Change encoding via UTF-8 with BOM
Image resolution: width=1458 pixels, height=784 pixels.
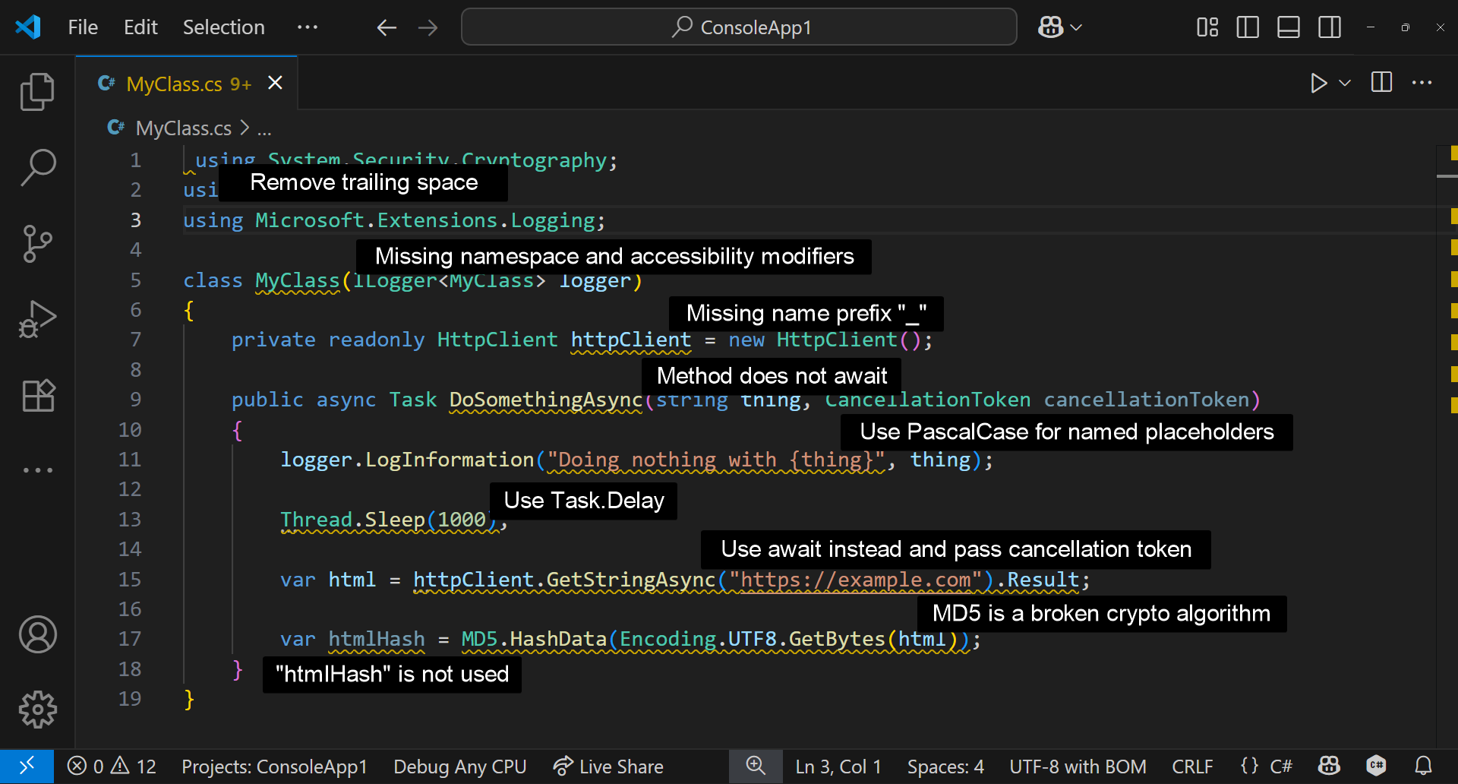click(x=1078, y=767)
